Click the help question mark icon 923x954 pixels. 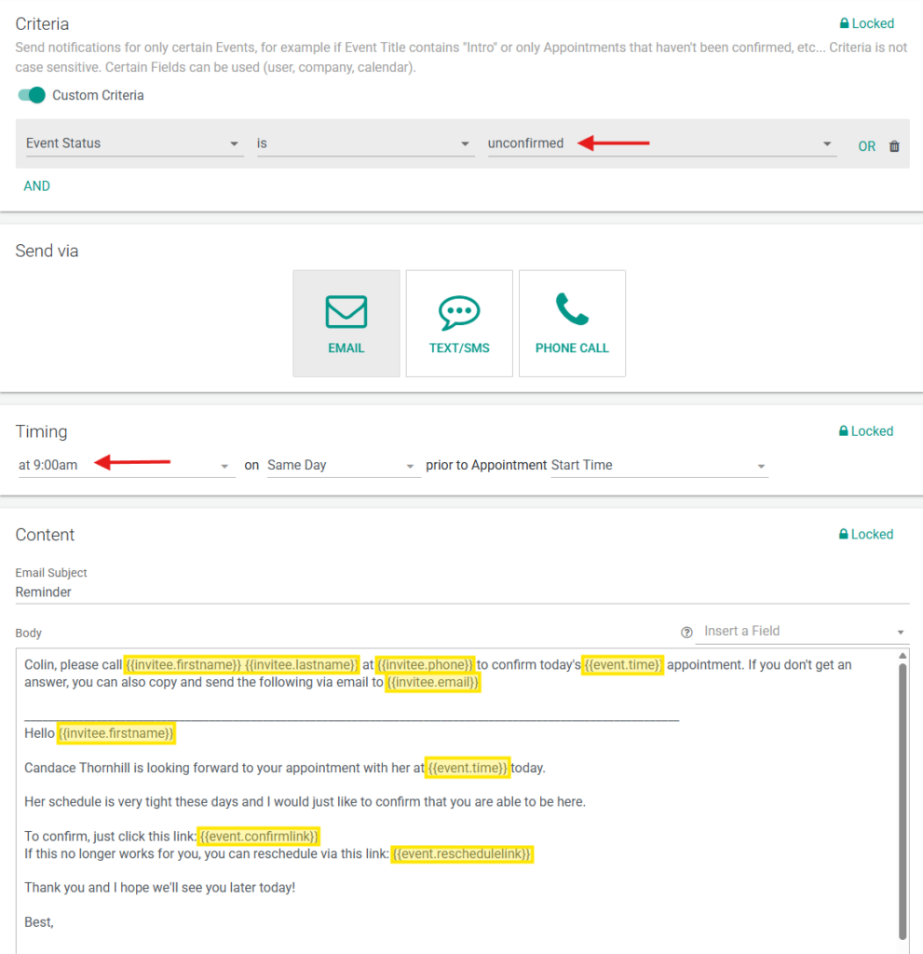click(x=687, y=633)
